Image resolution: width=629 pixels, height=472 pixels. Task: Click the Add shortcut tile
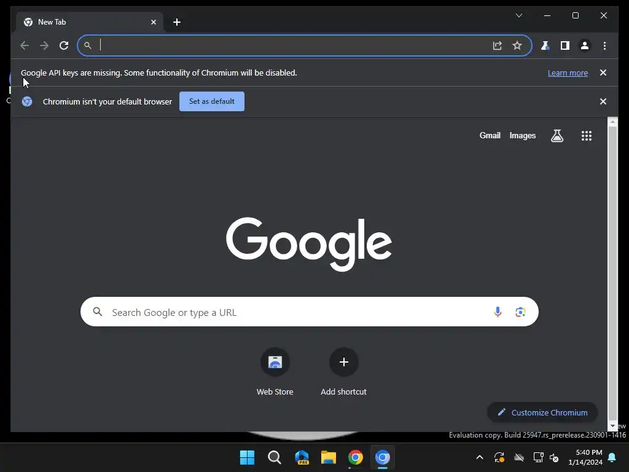344,372
